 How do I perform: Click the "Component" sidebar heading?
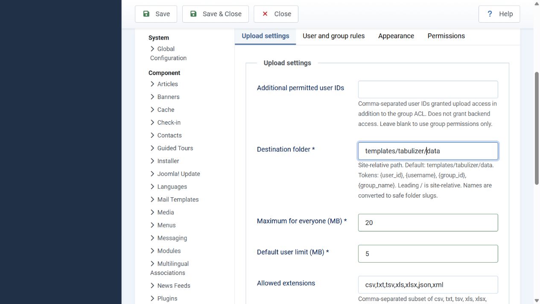point(164,73)
